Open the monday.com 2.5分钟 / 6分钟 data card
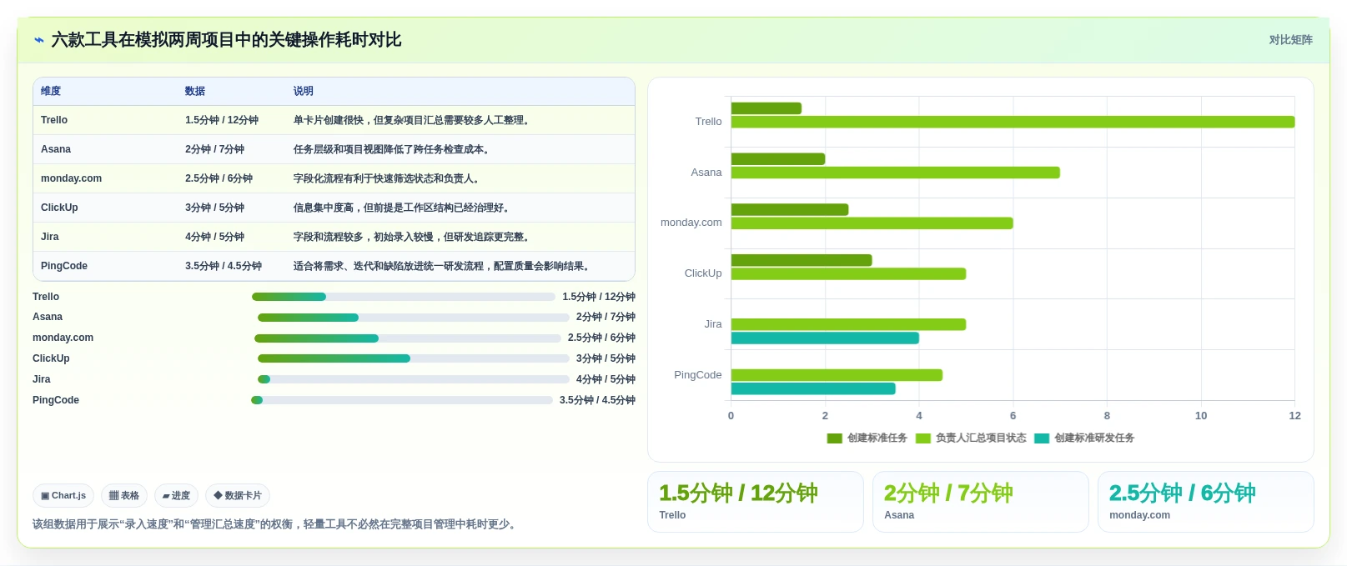This screenshot has width=1347, height=566. (1206, 502)
